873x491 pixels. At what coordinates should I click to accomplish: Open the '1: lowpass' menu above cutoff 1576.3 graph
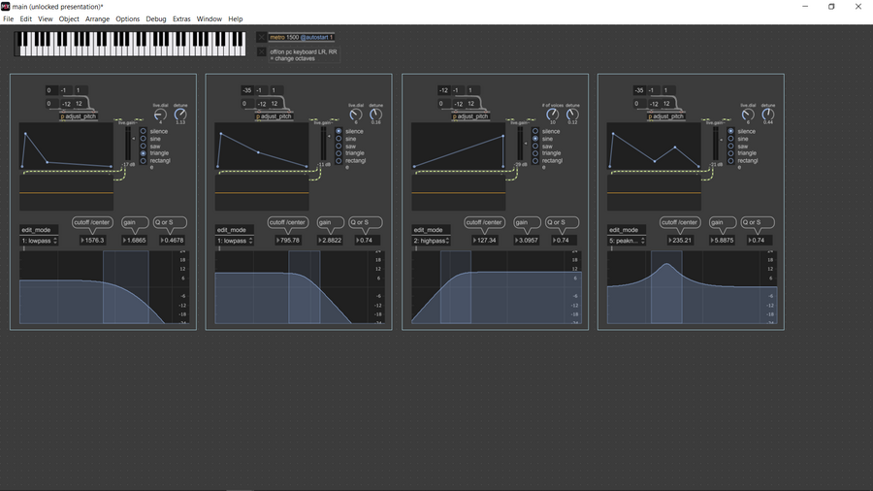pos(39,241)
